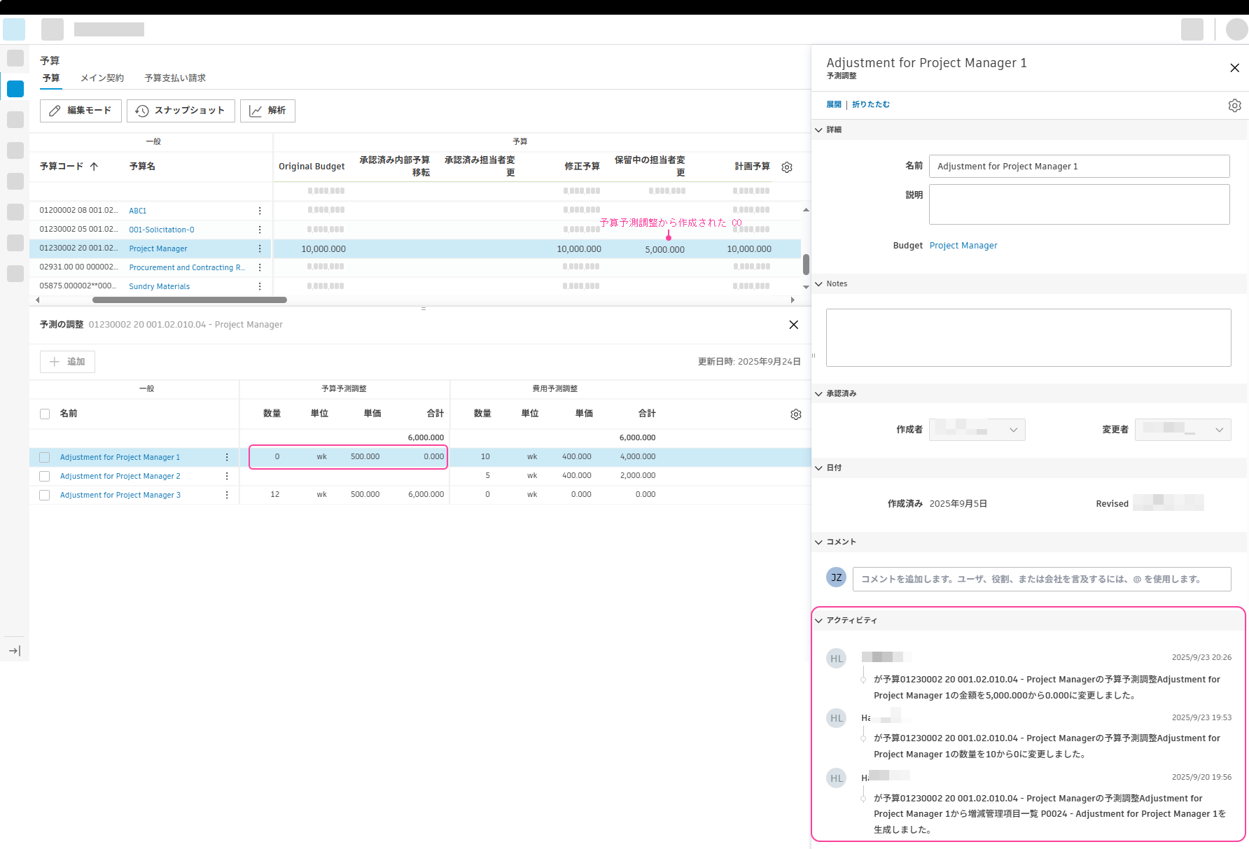Open row menu for Procurement and Contracting budget
1249x849 pixels.
[x=260, y=267]
